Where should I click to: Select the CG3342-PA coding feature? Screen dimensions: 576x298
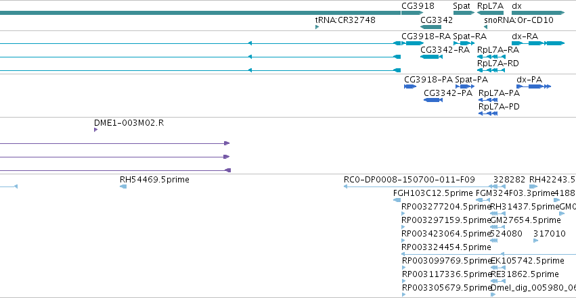point(433,100)
